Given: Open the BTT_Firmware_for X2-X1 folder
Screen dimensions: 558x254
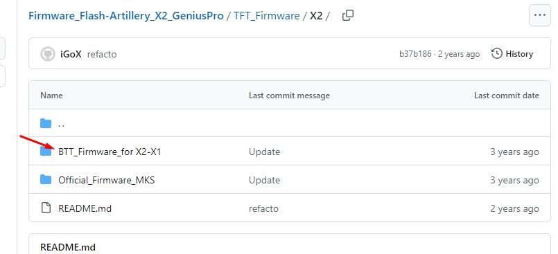Looking at the screenshot, I should click(110, 152).
